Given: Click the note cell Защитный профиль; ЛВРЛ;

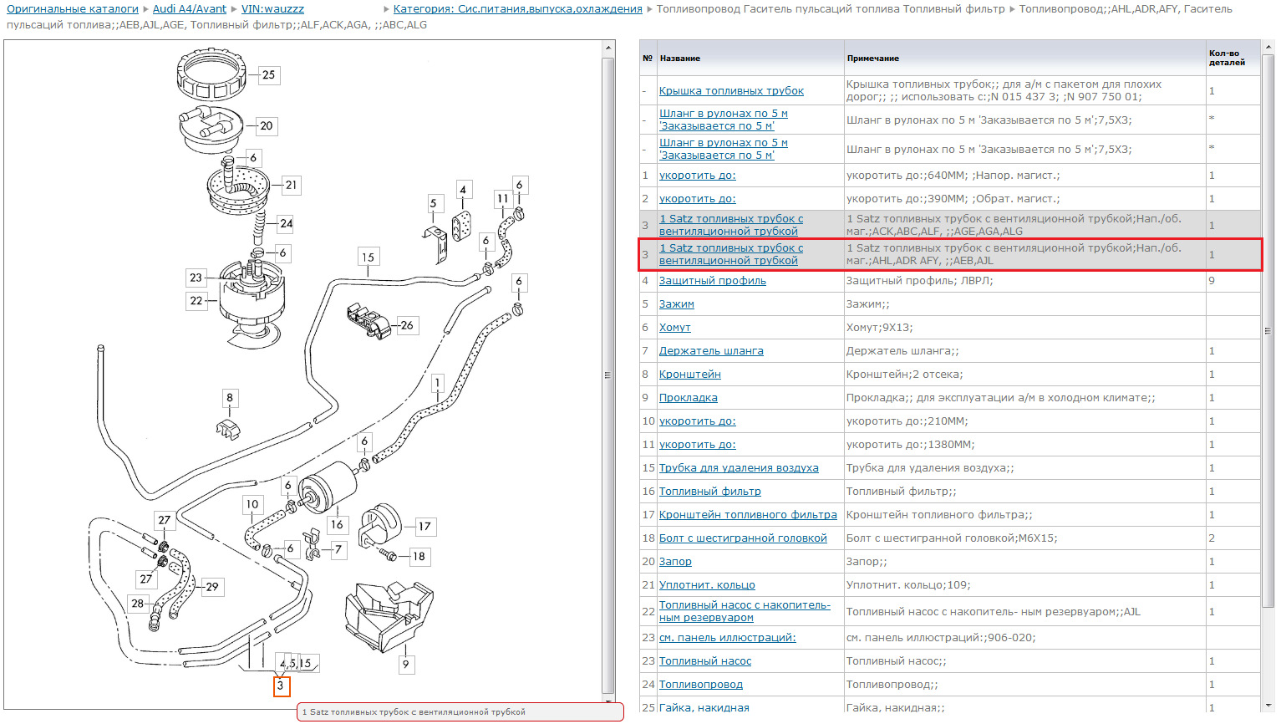Looking at the screenshot, I should pyautogui.click(x=1024, y=281).
